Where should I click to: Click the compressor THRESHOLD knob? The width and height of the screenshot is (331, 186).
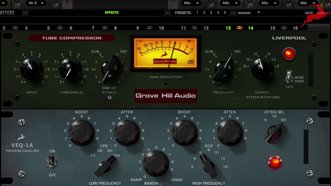pos(71,69)
